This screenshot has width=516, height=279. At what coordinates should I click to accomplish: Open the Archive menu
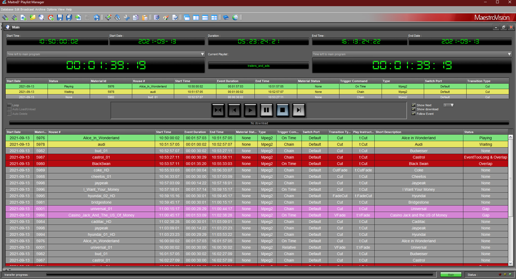click(40, 9)
